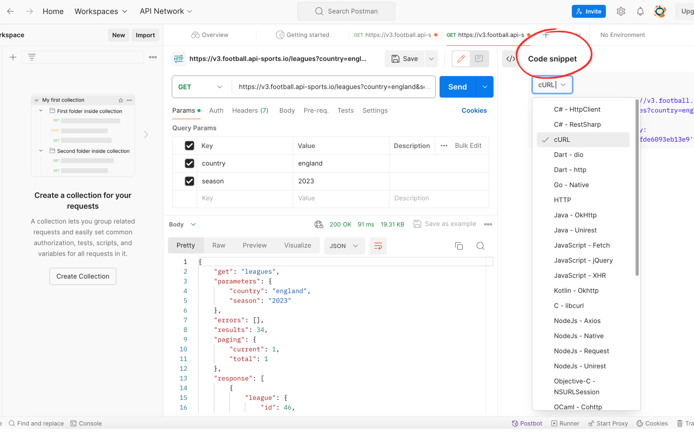The width and height of the screenshot is (694, 432).
Task: Open the Save dropdown arrow
Action: [x=431, y=59]
